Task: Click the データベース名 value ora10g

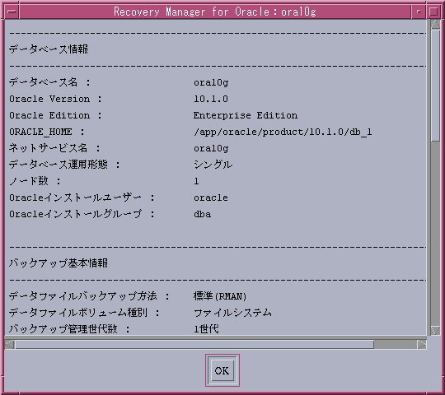Action: [x=211, y=83]
